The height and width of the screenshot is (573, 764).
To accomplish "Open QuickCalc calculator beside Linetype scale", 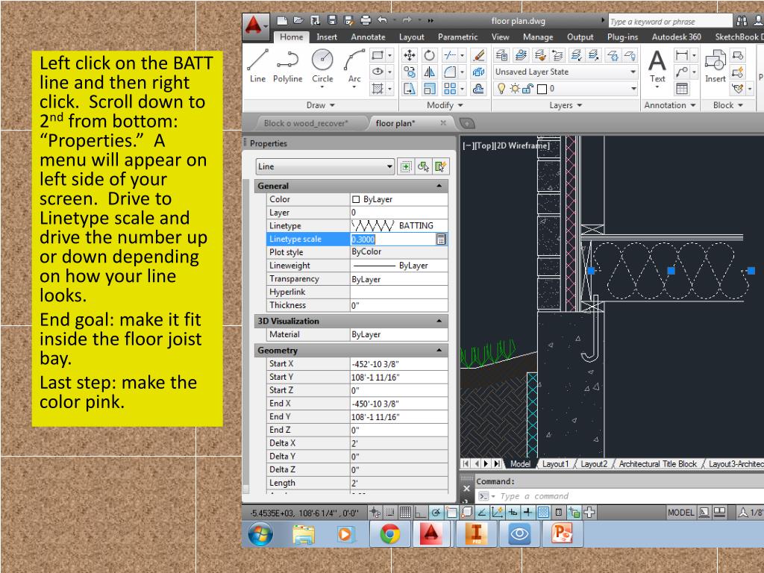I will click(441, 239).
